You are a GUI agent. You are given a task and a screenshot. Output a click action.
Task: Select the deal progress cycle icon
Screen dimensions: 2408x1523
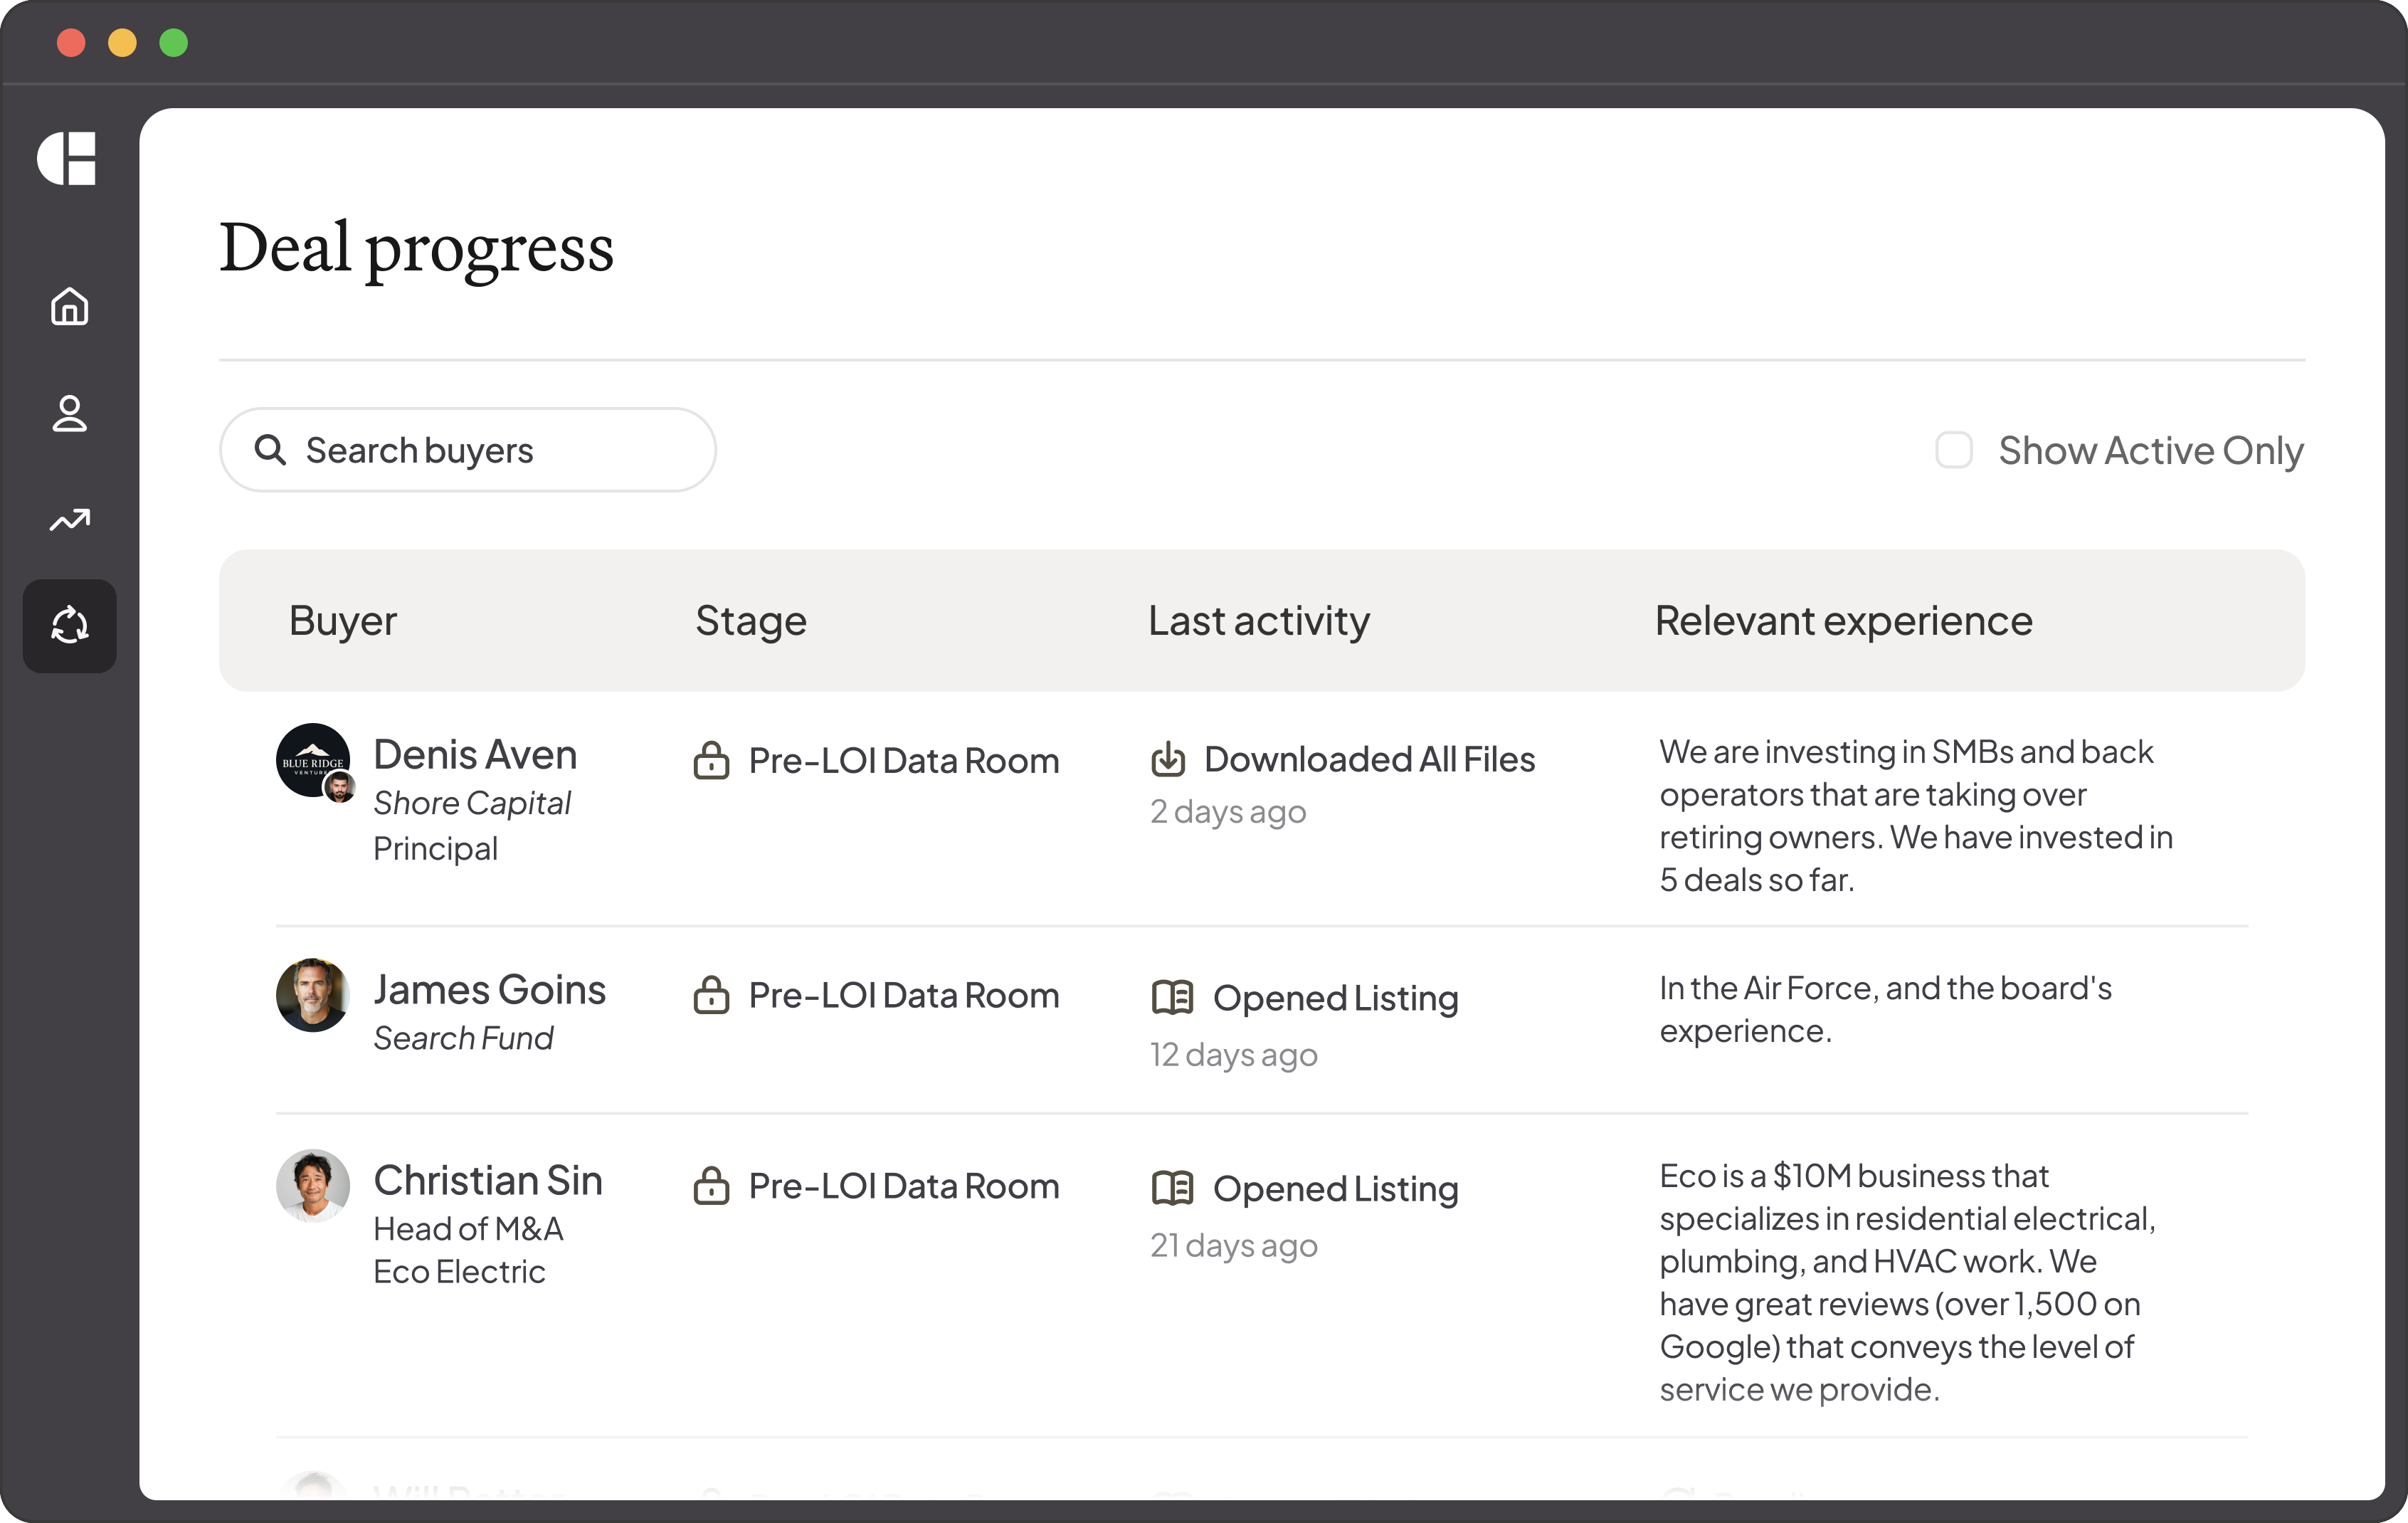[70, 626]
